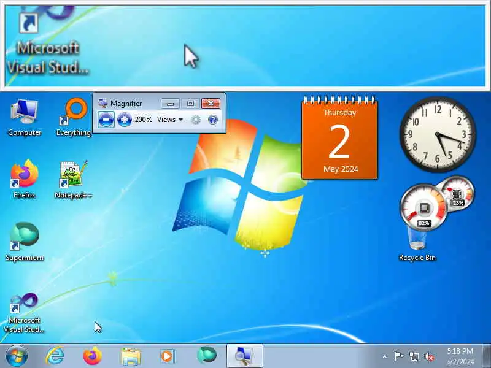
Task: Select the Recycle Bin desktop icon
Action: 417,244
